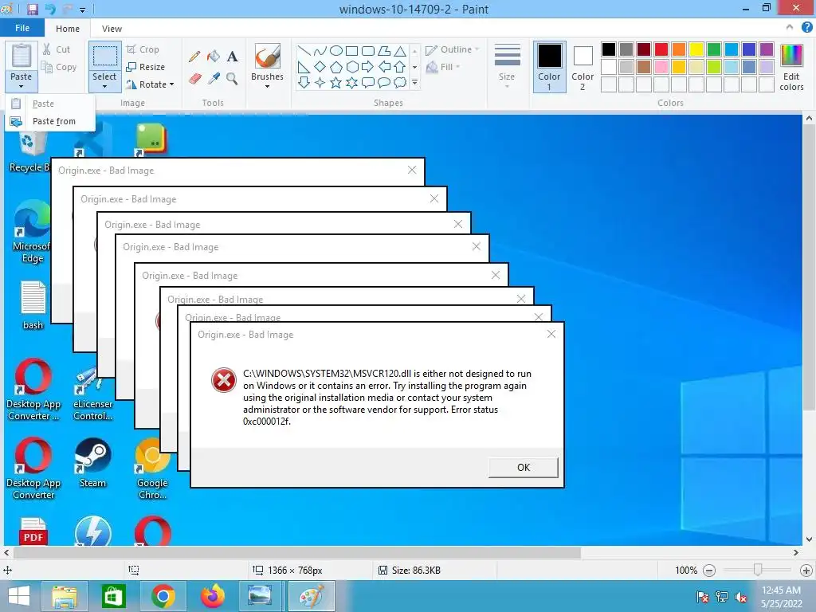This screenshot has width=816, height=612.
Task: Open the Size dropdown
Action: pos(507,66)
